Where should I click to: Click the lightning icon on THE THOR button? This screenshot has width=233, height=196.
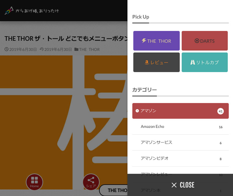pyautogui.click(x=144, y=40)
